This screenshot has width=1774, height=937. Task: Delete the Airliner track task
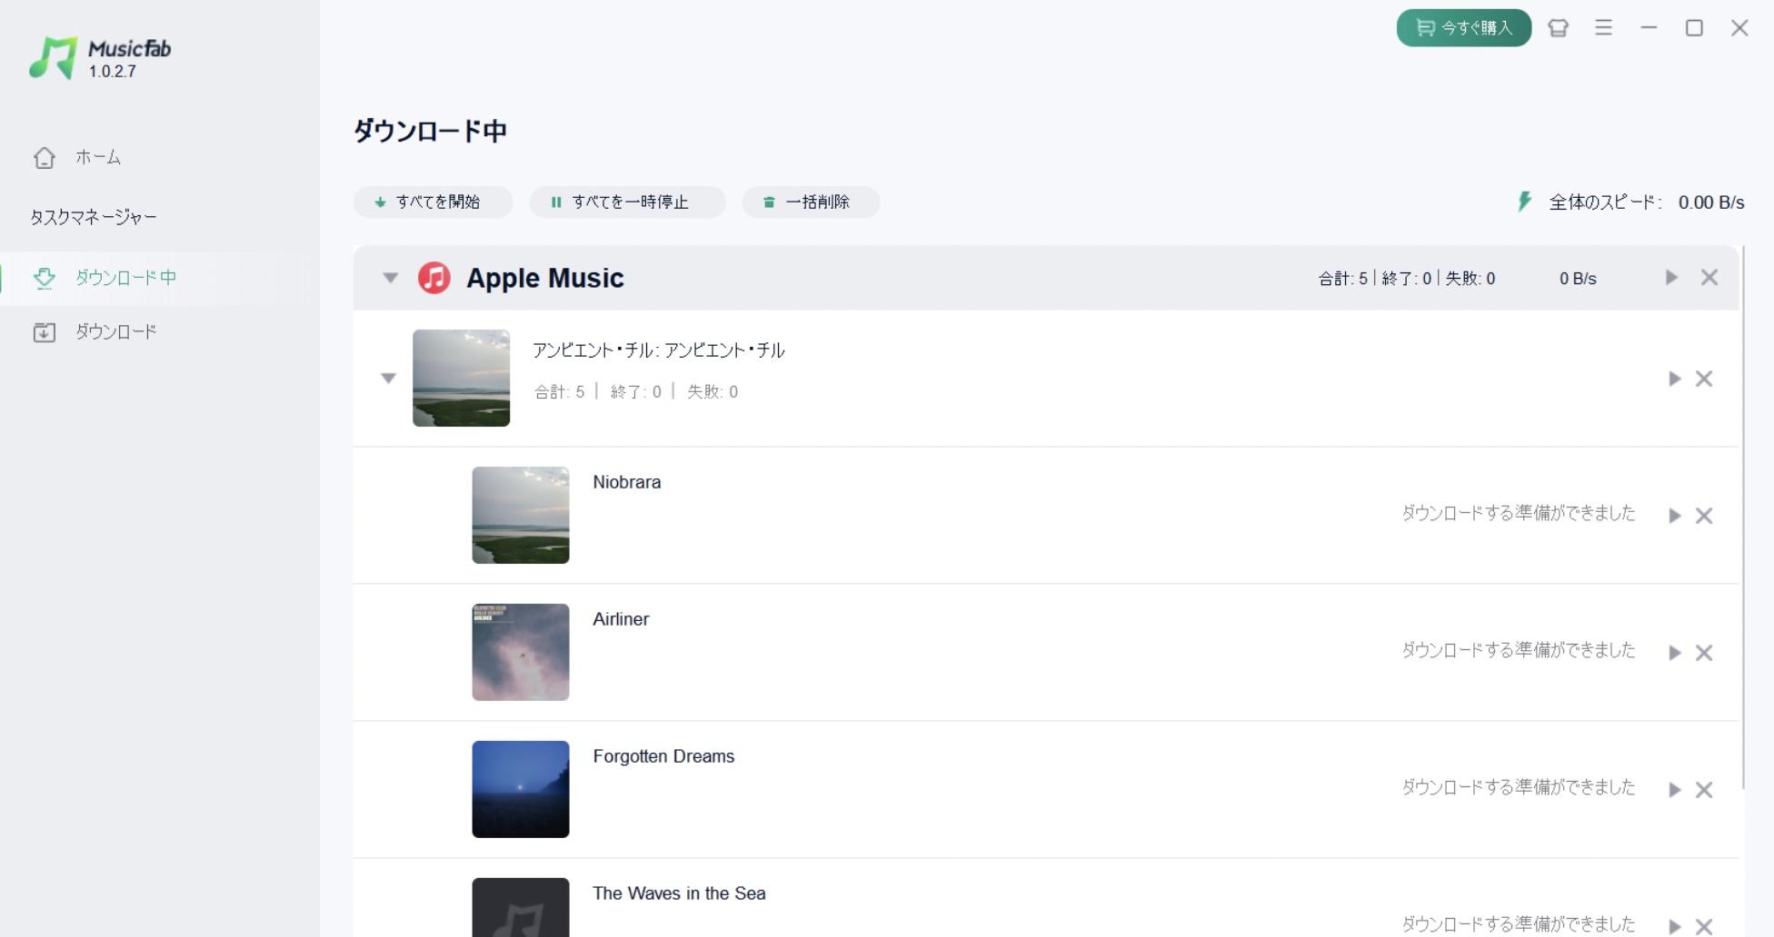click(x=1704, y=653)
